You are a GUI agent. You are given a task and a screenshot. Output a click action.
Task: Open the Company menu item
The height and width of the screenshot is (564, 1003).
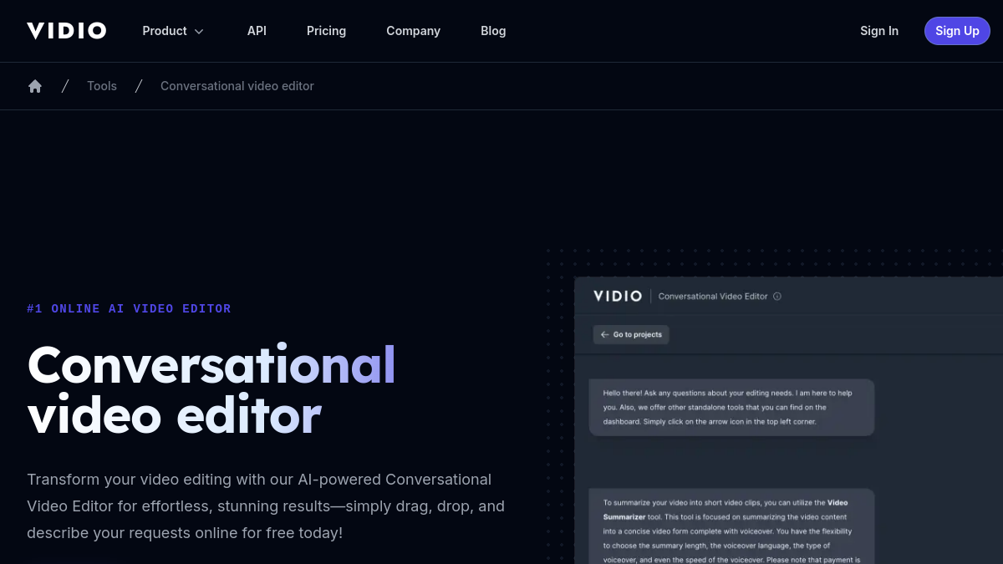click(413, 31)
